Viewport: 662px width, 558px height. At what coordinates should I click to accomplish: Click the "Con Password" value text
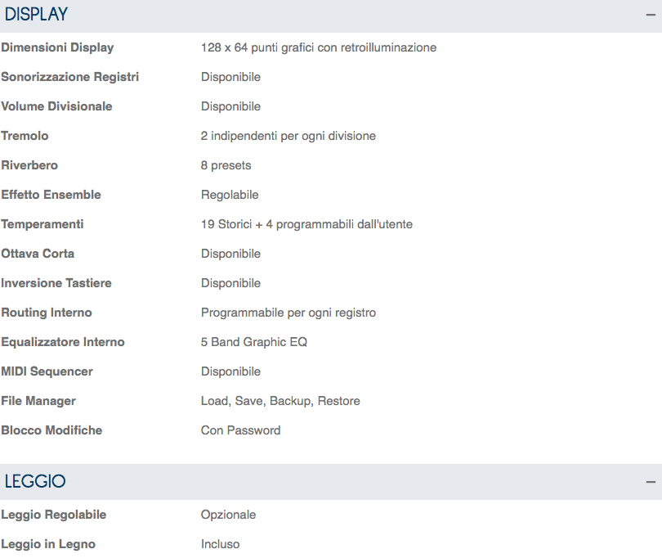(241, 430)
